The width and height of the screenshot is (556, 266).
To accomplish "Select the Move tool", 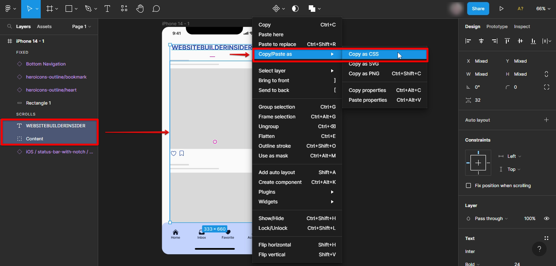I will coord(29,9).
